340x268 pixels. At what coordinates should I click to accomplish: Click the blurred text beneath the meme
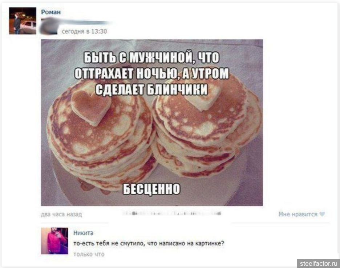coord(172,213)
